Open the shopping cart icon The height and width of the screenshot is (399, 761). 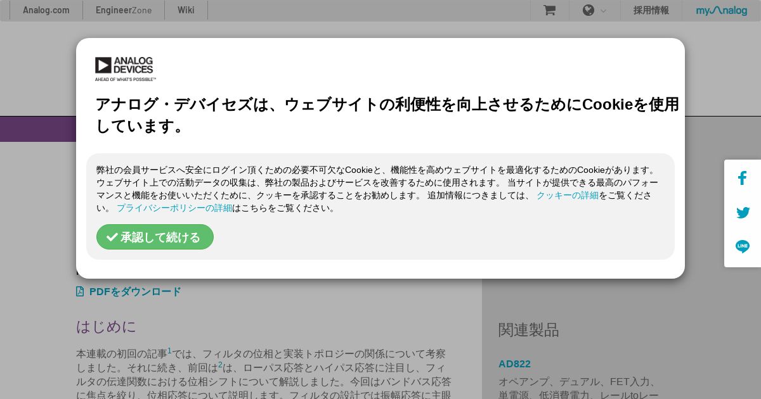click(x=549, y=10)
